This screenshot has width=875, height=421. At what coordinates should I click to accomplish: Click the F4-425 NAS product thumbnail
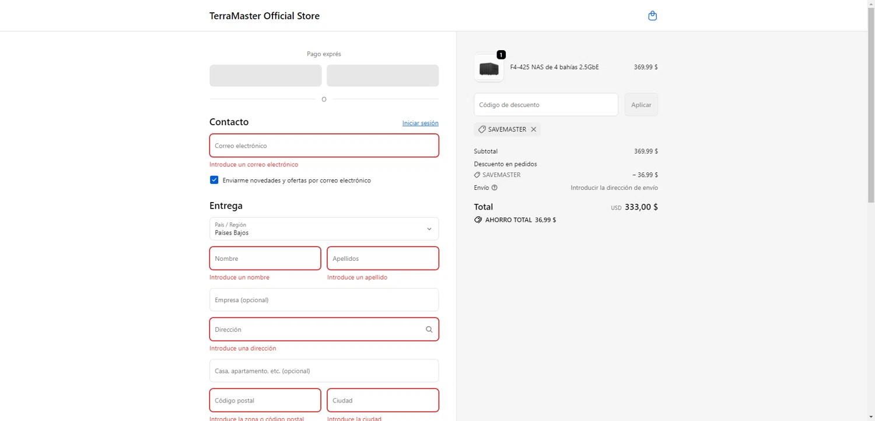point(489,68)
